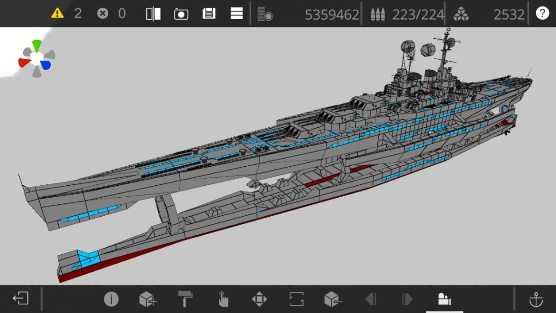
Task: Select the paint roller tool
Action: coord(185,299)
